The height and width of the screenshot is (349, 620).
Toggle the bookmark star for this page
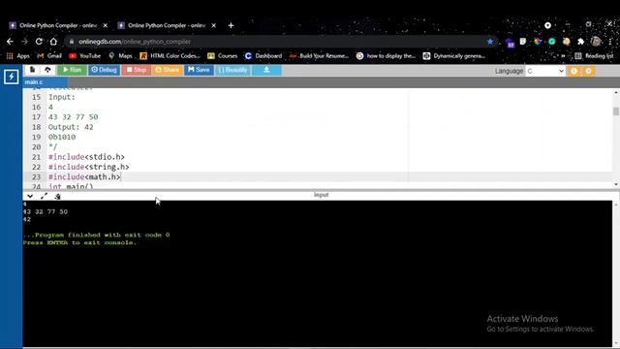click(x=490, y=42)
